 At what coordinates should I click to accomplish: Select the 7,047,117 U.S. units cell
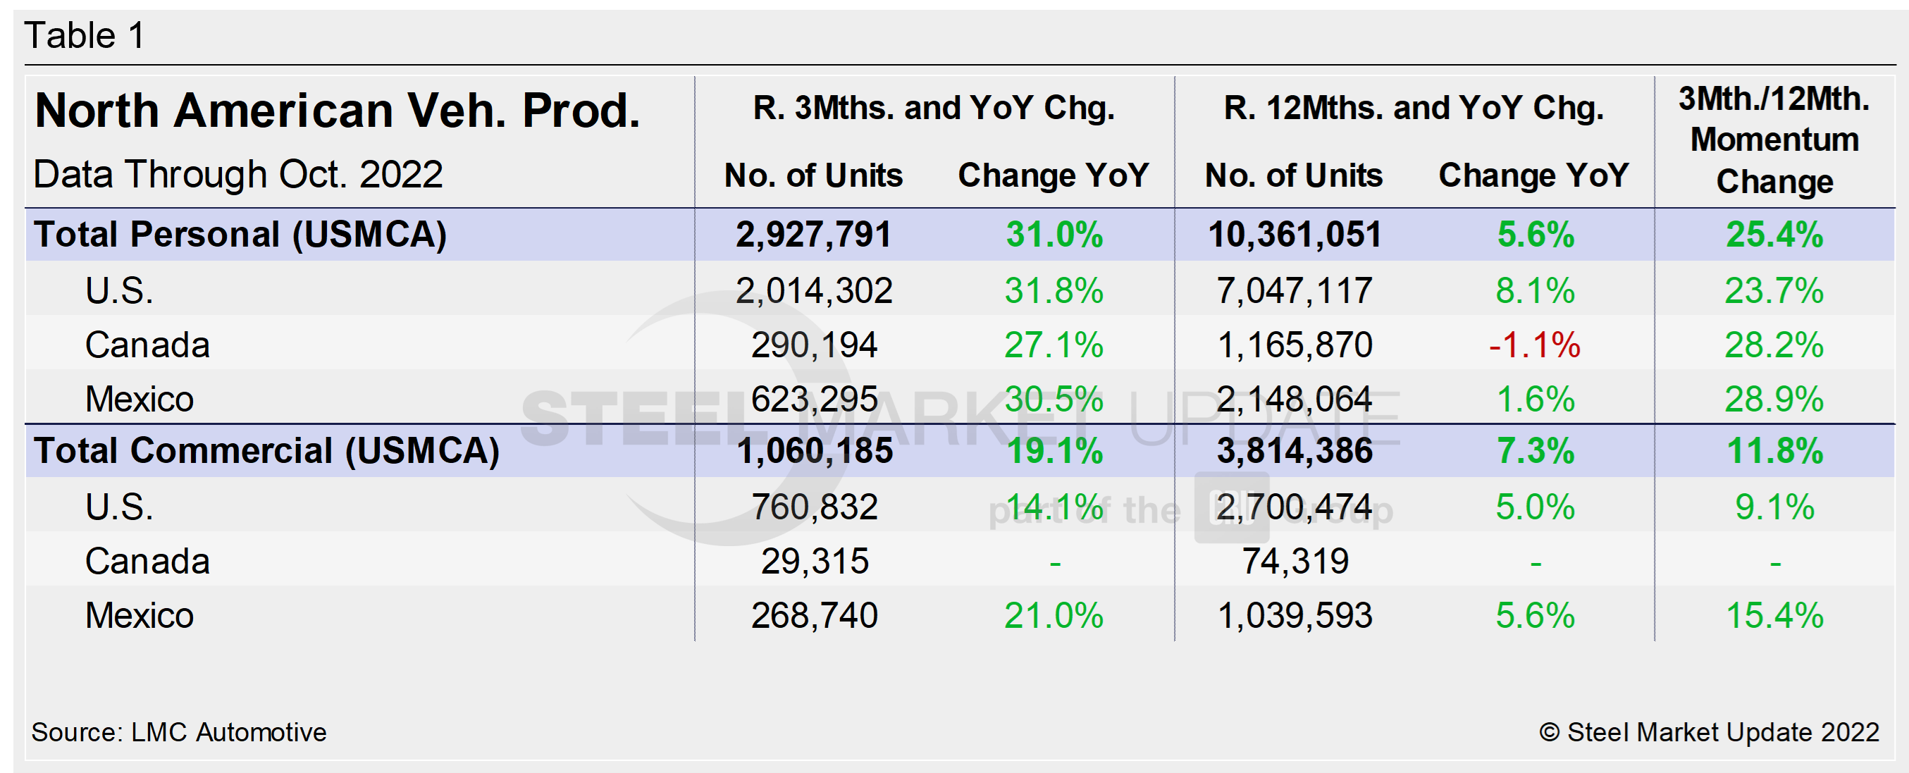coord(1295,290)
